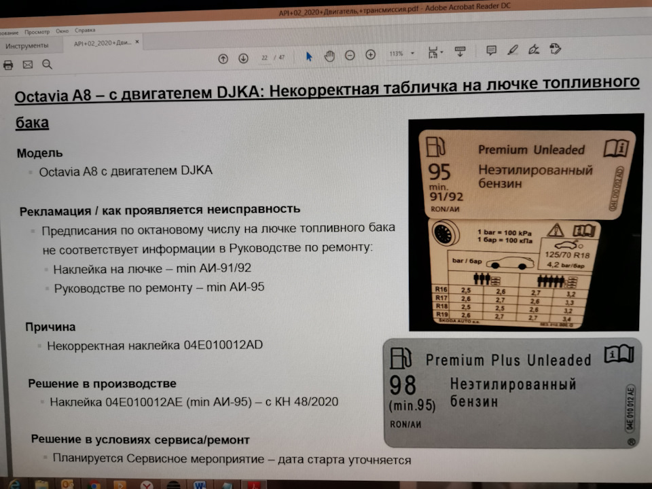Click the Причина heading
This screenshot has width=652, height=489.
(50, 327)
